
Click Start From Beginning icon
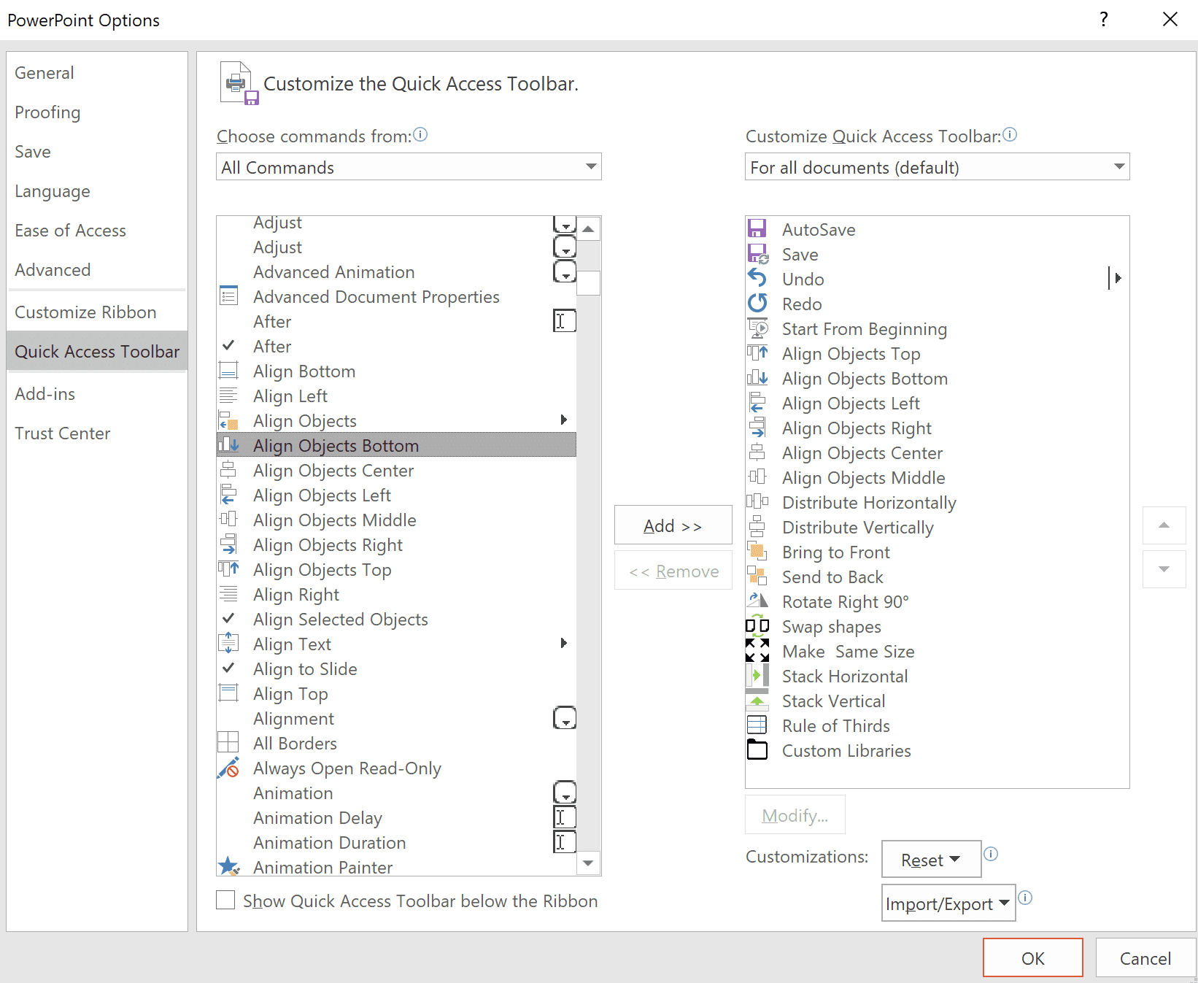[757, 328]
